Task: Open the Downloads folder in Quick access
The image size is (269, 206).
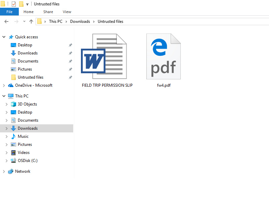Action: point(27,53)
